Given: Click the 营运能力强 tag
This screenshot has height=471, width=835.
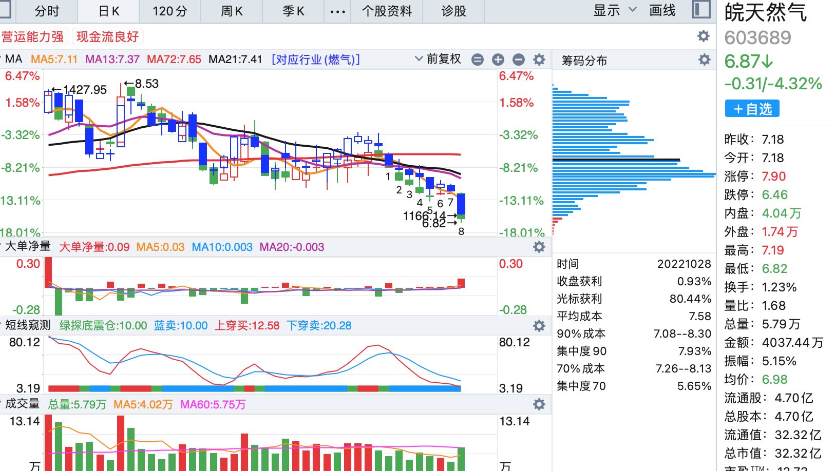Looking at the screenshot, I should point(33,36).
